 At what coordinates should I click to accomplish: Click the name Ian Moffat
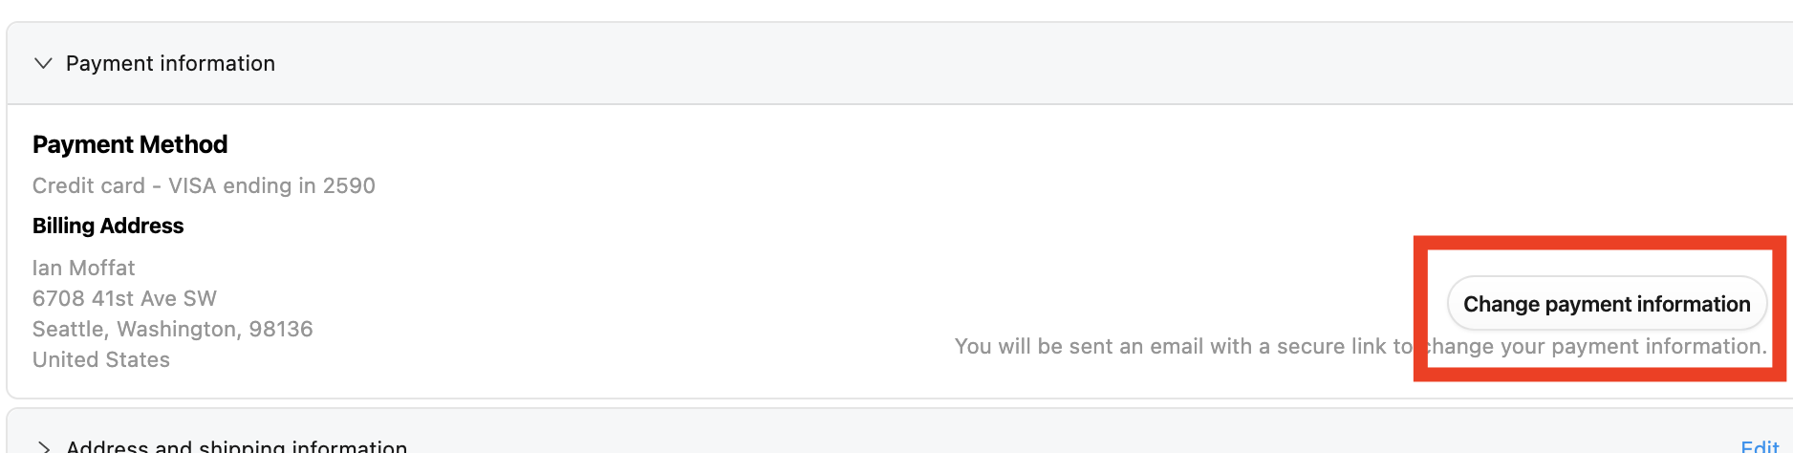tap(83, 268)
